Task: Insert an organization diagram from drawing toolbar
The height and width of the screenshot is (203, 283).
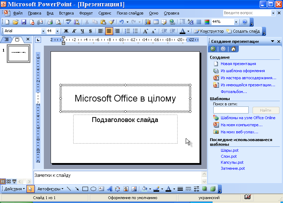Action: (x=117, y=189)
